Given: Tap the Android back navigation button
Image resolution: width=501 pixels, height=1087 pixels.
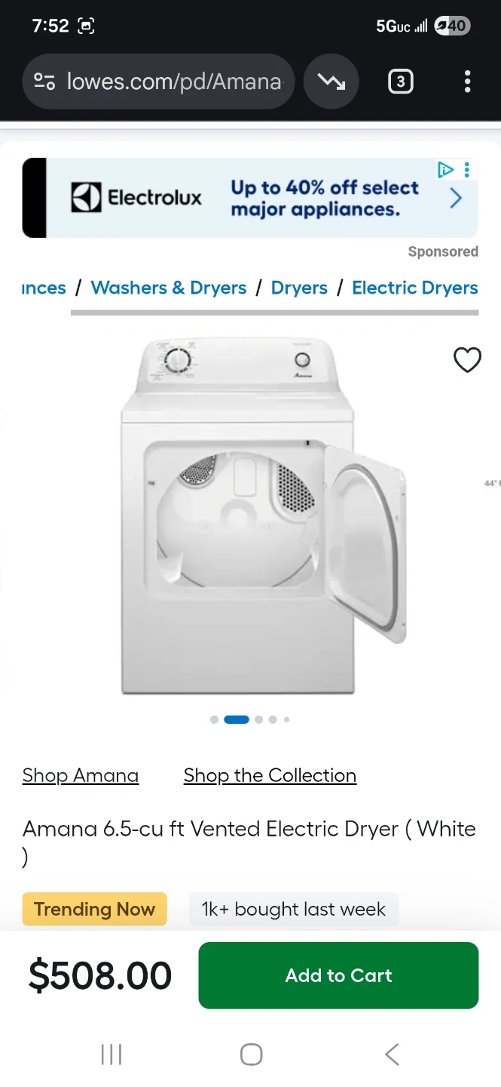Looking at the screenshot, I should (392, 1054).
